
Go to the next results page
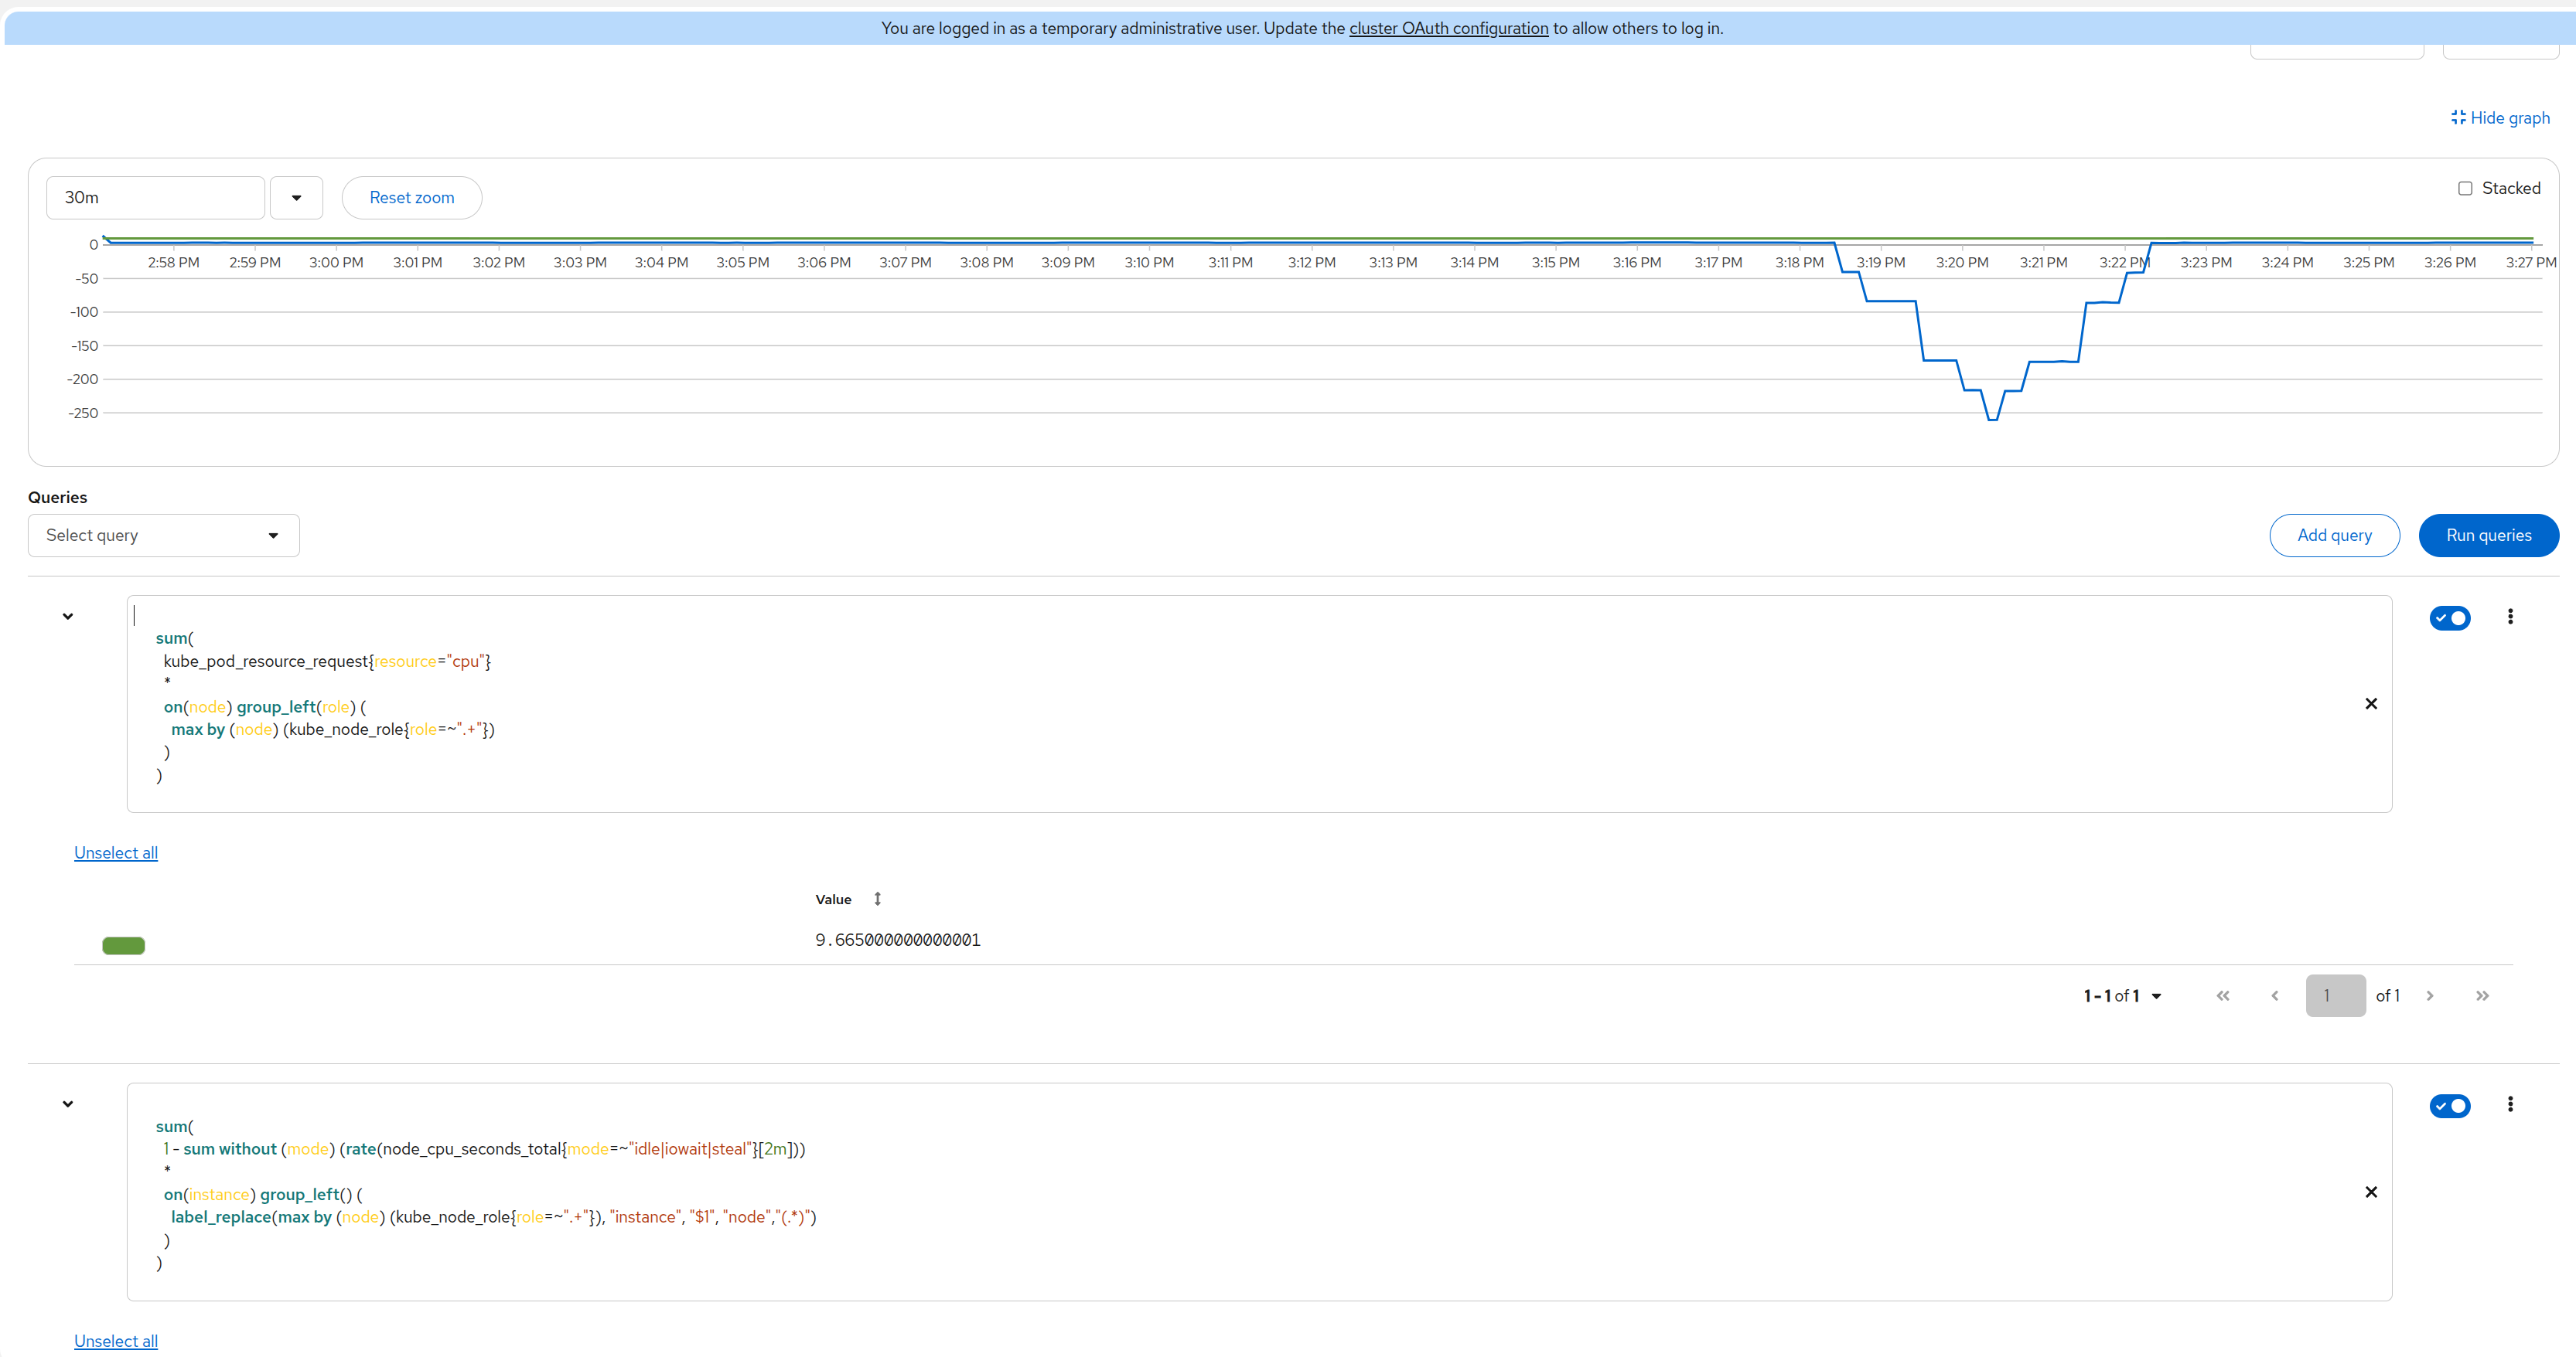[x=2430, y=995]
